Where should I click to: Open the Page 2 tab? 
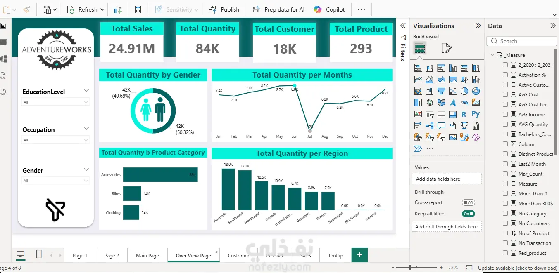[x=112, y=255]
